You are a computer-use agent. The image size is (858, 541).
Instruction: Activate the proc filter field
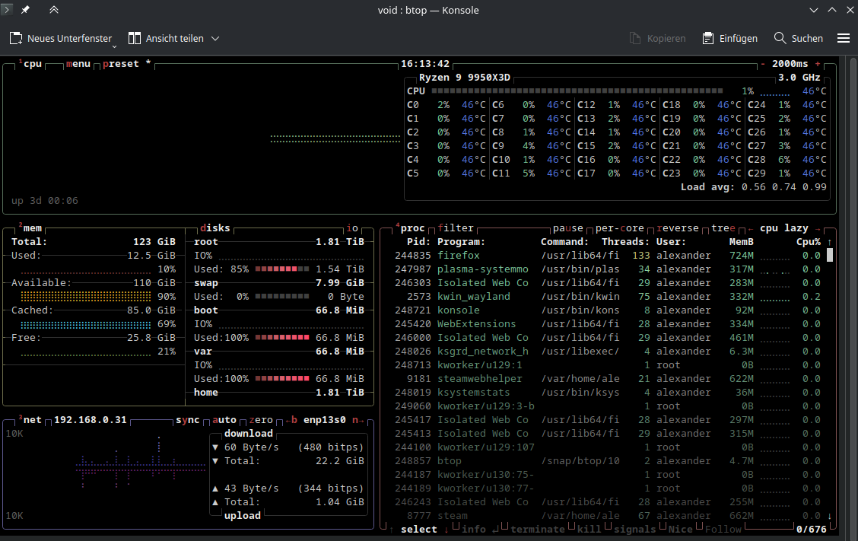(x=456, y=228)
